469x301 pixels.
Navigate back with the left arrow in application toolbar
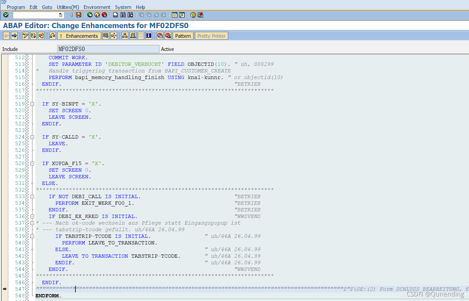(x=6, y=36)
